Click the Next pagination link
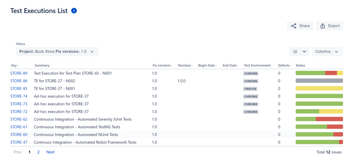 (50, 152)
